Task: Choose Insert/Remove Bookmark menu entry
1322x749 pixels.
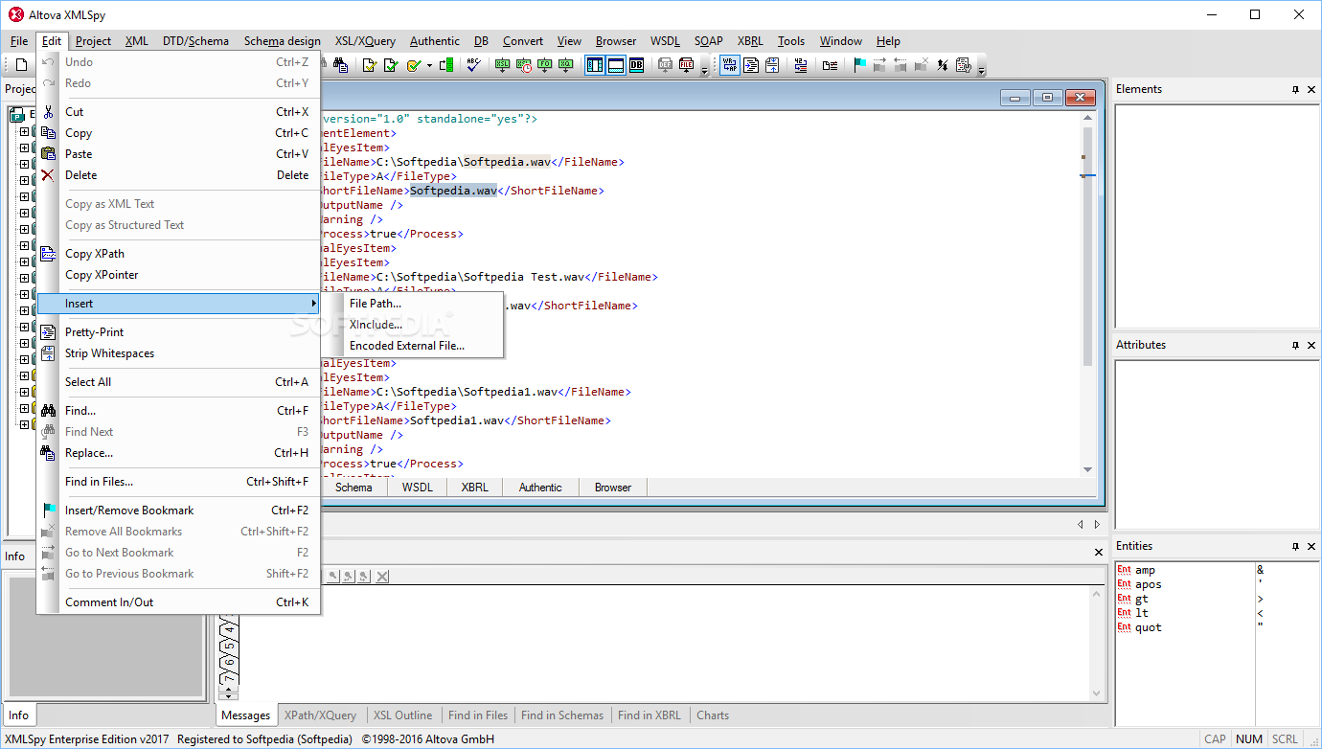Action: click(x=177, y=511)
